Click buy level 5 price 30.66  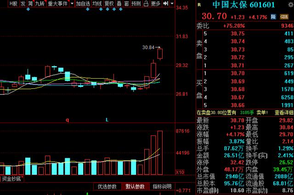coord(237,105)
